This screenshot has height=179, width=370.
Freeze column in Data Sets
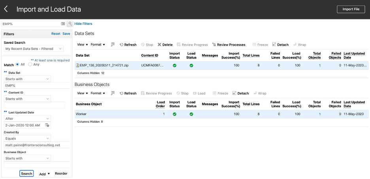[260, 45]
